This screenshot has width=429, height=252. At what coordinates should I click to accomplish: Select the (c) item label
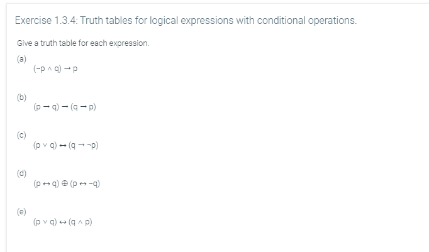(21, 135)
